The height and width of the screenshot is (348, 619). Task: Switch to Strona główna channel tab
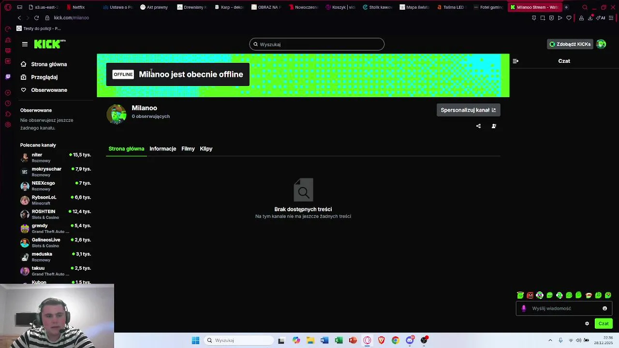pyautogui.click(x=126, y=149)
